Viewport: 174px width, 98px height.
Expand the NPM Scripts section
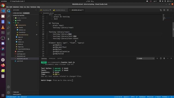point(17,94)
